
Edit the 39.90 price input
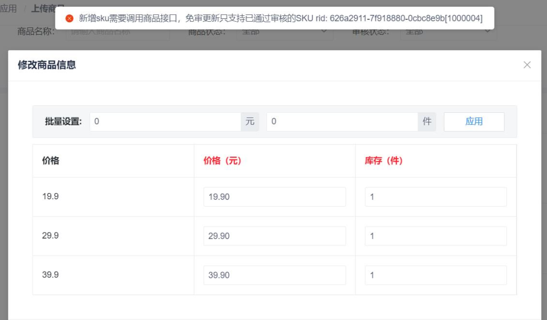274,275
